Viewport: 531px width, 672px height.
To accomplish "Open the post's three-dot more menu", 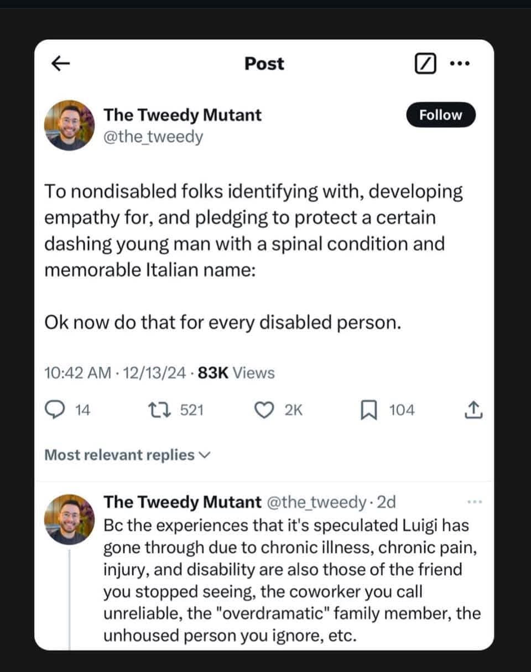I will point(460,64).
